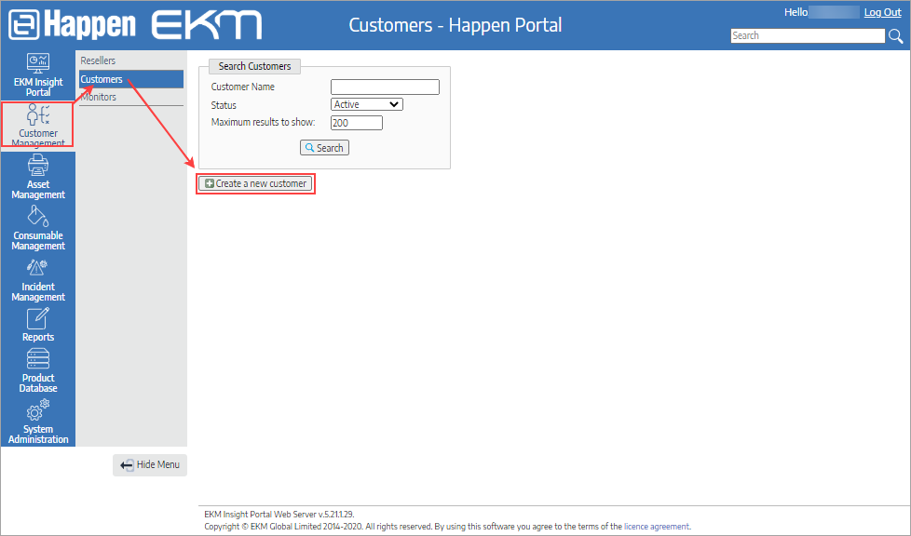
Task: Open Incident Management warning icon
Action: pyautogui.click(x=38, y=268)
